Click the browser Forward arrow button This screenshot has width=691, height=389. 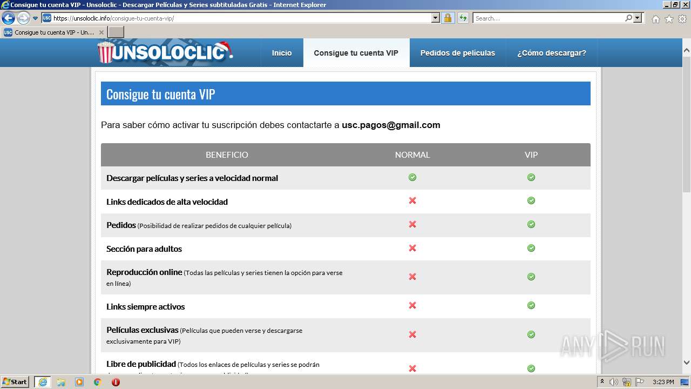coord(23,18)
